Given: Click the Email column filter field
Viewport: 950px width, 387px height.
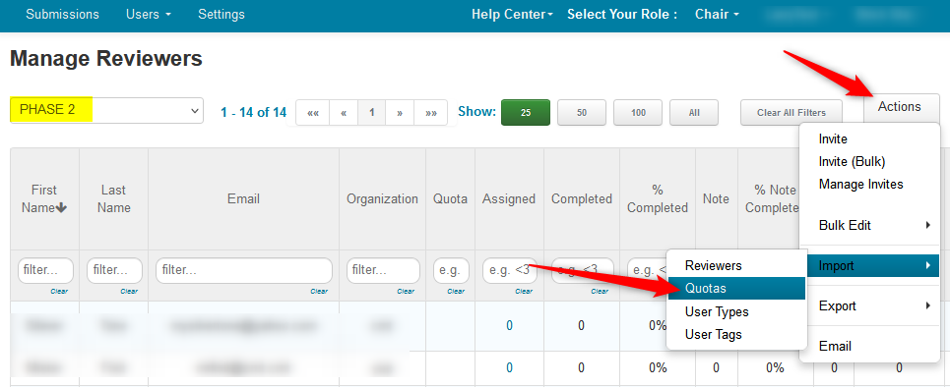Looking at the screenshot, I should (243, 270).
